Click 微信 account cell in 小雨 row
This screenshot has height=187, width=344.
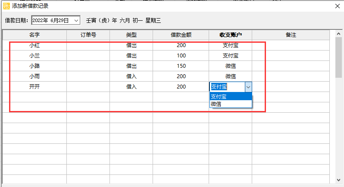(230, 76)
